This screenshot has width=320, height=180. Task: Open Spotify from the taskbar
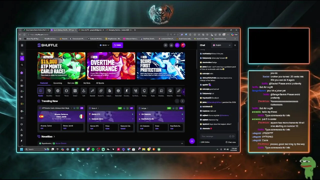click(93, 149)
